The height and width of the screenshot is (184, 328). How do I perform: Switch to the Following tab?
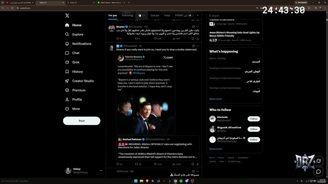[127, 15]
